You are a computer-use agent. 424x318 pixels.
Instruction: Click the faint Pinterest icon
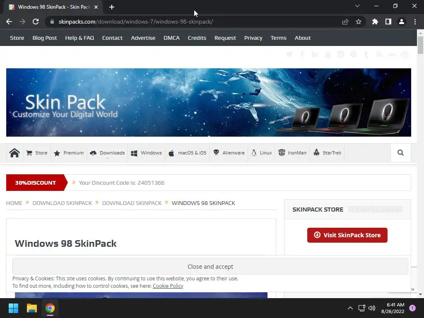pyautogui.click(x=354, y=54)
